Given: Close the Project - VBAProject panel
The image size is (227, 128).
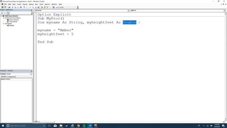Looking at the screenshot, I should 31,10.
